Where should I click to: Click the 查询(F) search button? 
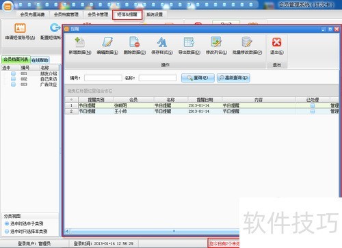click(x=198, y=78)
